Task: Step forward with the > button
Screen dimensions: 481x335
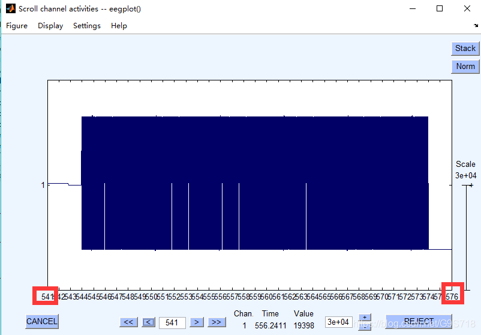Action: 197,322
